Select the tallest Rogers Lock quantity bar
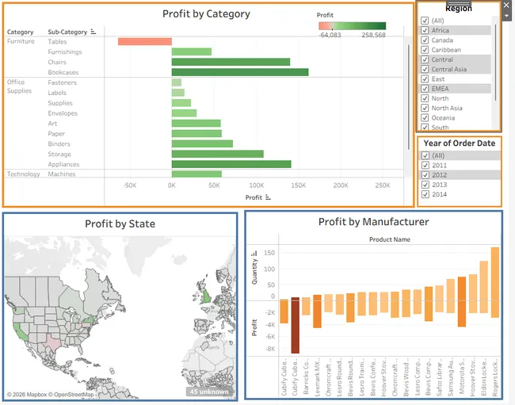Viewport: 515px width, 405px height. tap(495, 274)
